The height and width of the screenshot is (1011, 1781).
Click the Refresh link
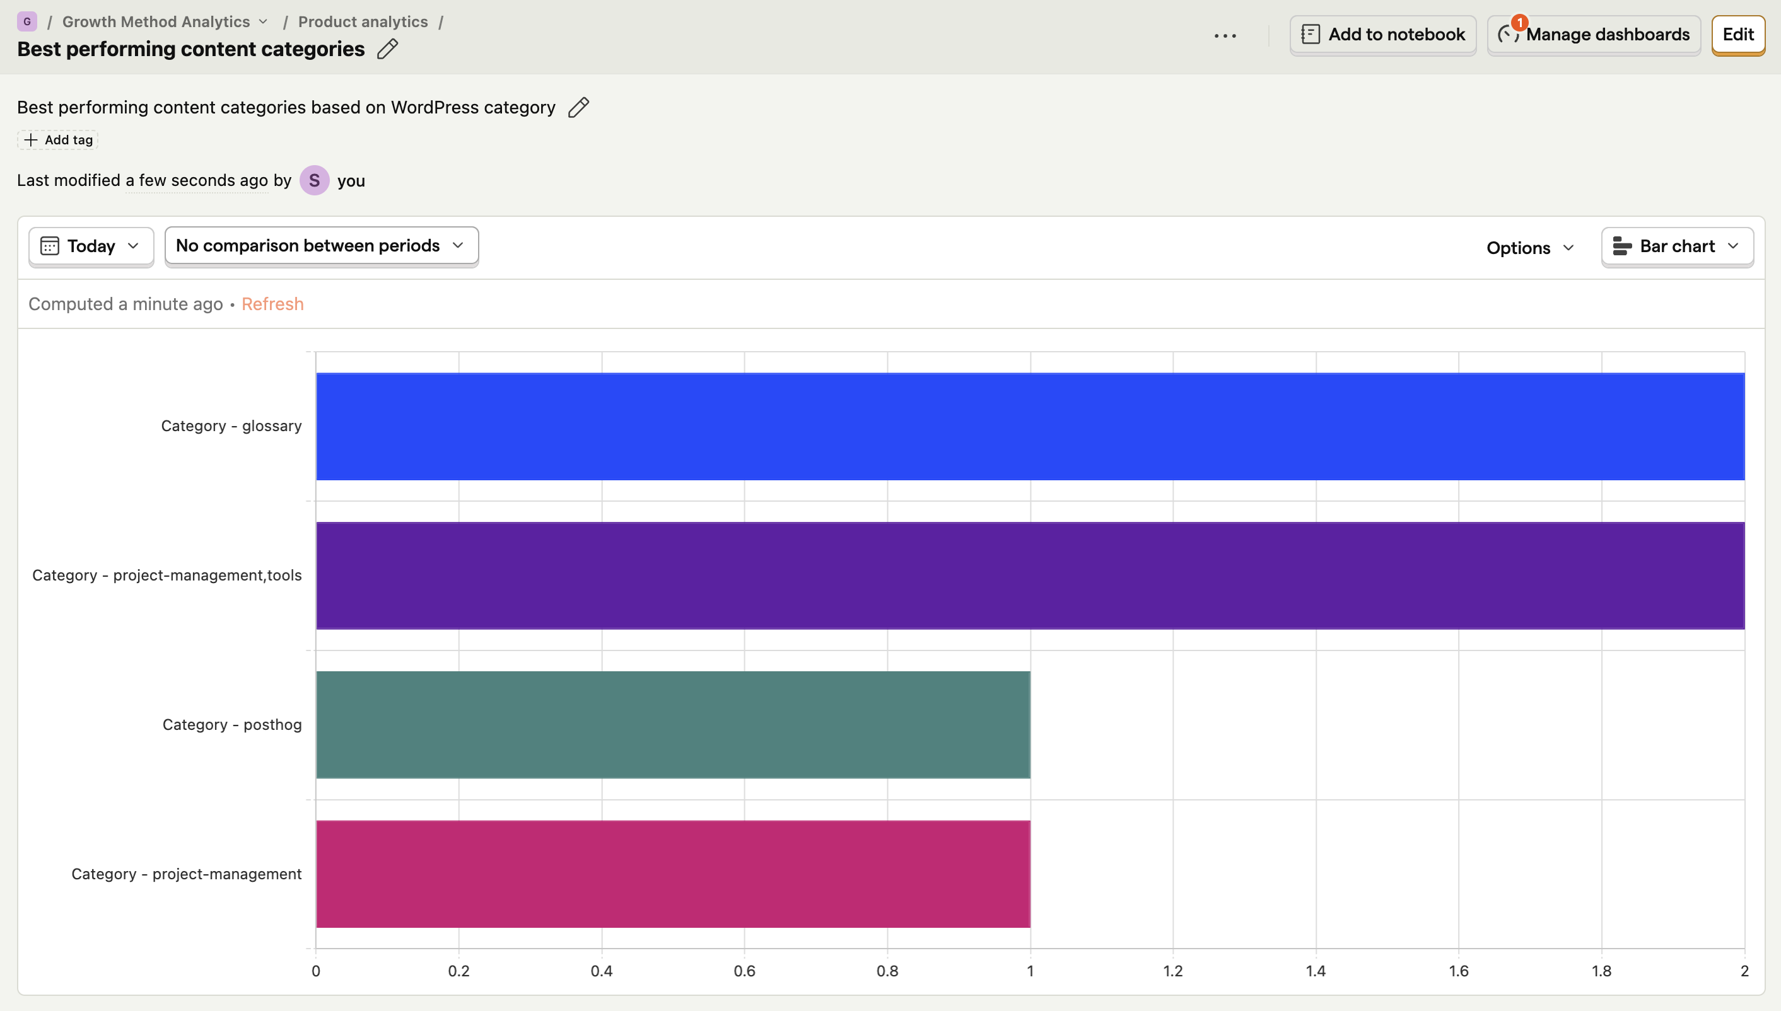pos(272,304)
